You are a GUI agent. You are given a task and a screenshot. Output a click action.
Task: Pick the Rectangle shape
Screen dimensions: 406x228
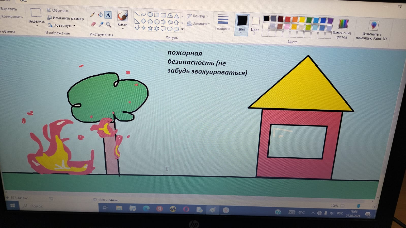(157, 15)
